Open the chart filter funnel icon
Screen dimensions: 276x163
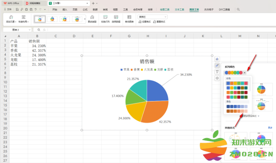pos(217,72)
